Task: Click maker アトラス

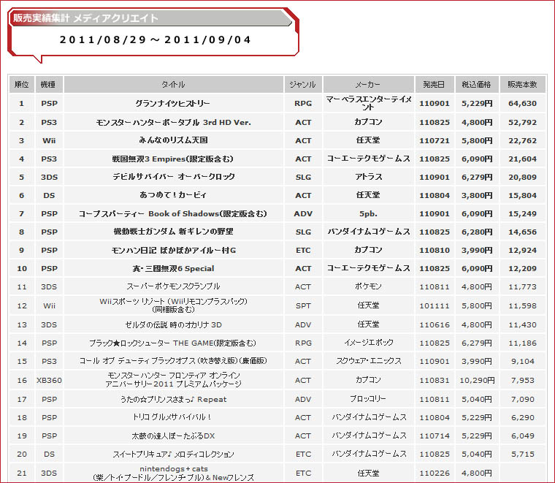Action: pyautogui.click(x=369, y=177)
